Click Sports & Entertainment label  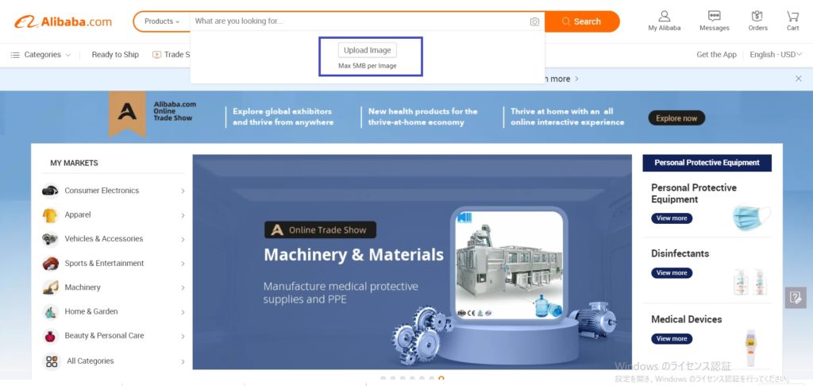tap(104, 263)
